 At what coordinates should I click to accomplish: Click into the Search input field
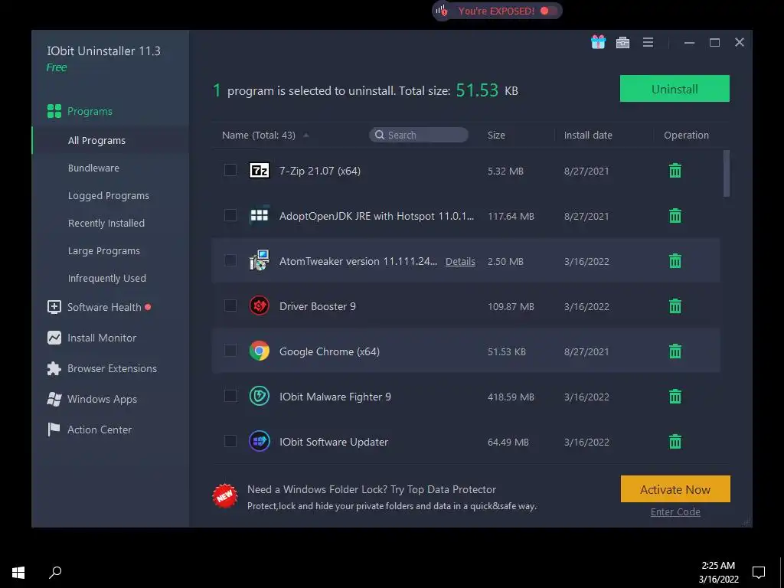click(419, 135)
